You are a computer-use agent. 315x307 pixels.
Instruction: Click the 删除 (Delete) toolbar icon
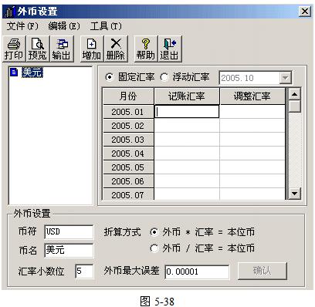(x=116, y=49)
